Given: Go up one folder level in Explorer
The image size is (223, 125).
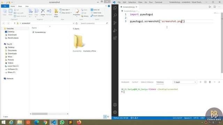Looking at the screenshot, I should click(x=15, y=23).
